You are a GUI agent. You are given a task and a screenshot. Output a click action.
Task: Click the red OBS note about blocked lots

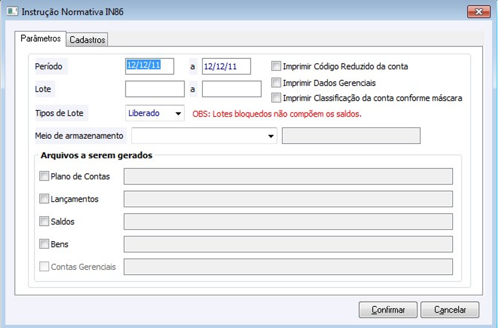pos(277,114)
